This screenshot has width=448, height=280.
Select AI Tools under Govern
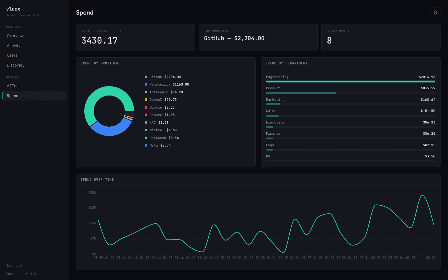point(14,86)
